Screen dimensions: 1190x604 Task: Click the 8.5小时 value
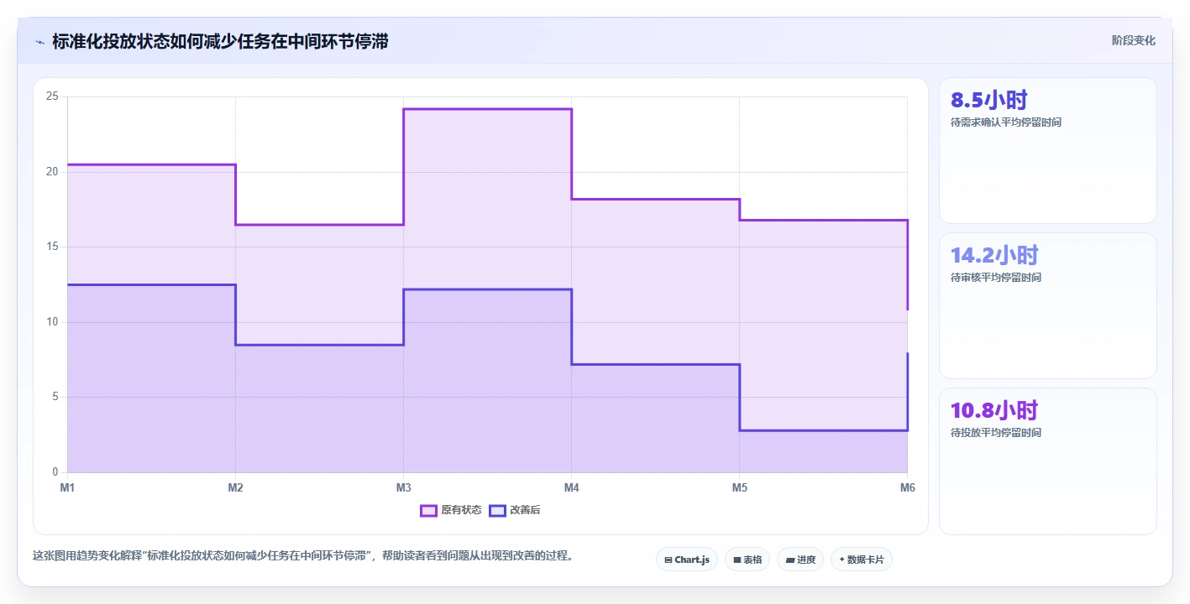(988, 100)
